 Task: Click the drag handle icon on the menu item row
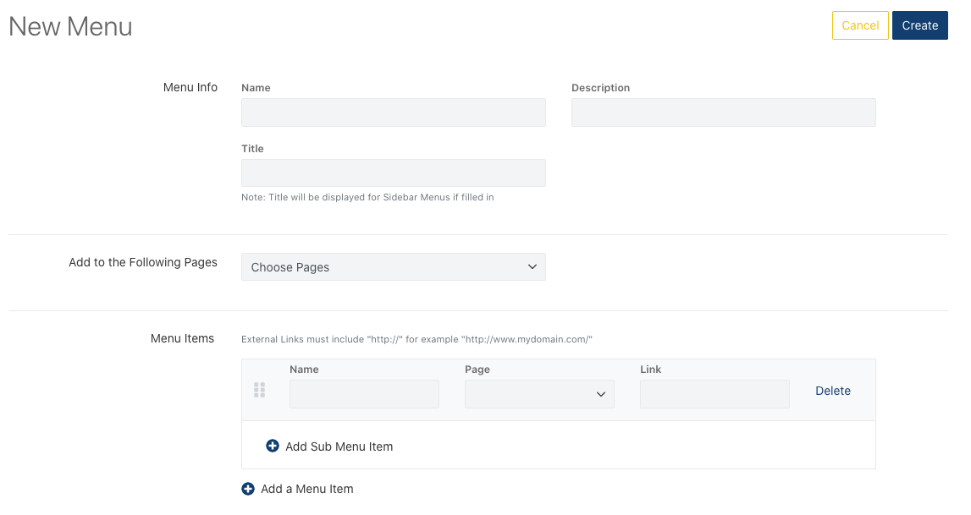pyautogui.click(x=260, y=390)
